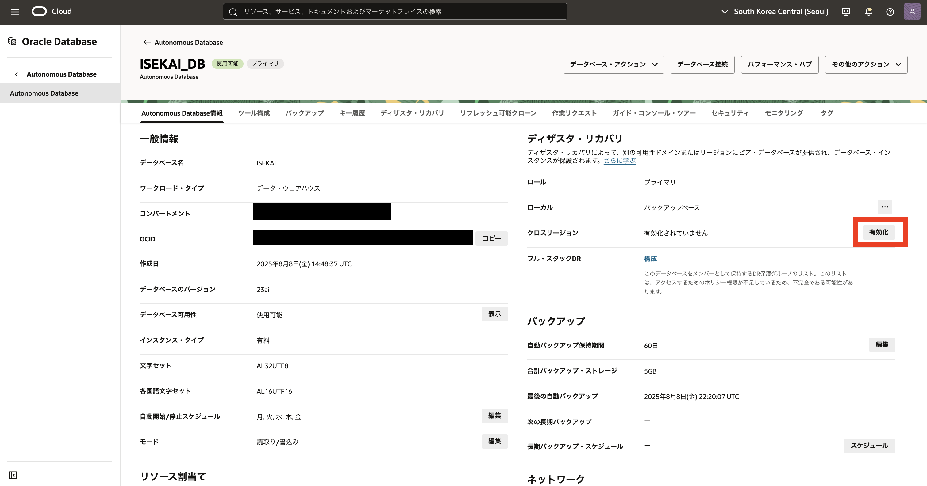The image size is (927, 486).
Task: Click the back arrow to Autonomous Database
Action: point(147,42)
